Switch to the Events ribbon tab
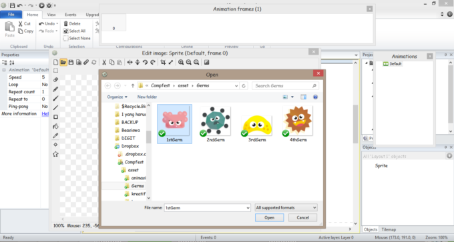Image resolution: width=454 pixels, height=242 pixels. (x=70, y=15)
